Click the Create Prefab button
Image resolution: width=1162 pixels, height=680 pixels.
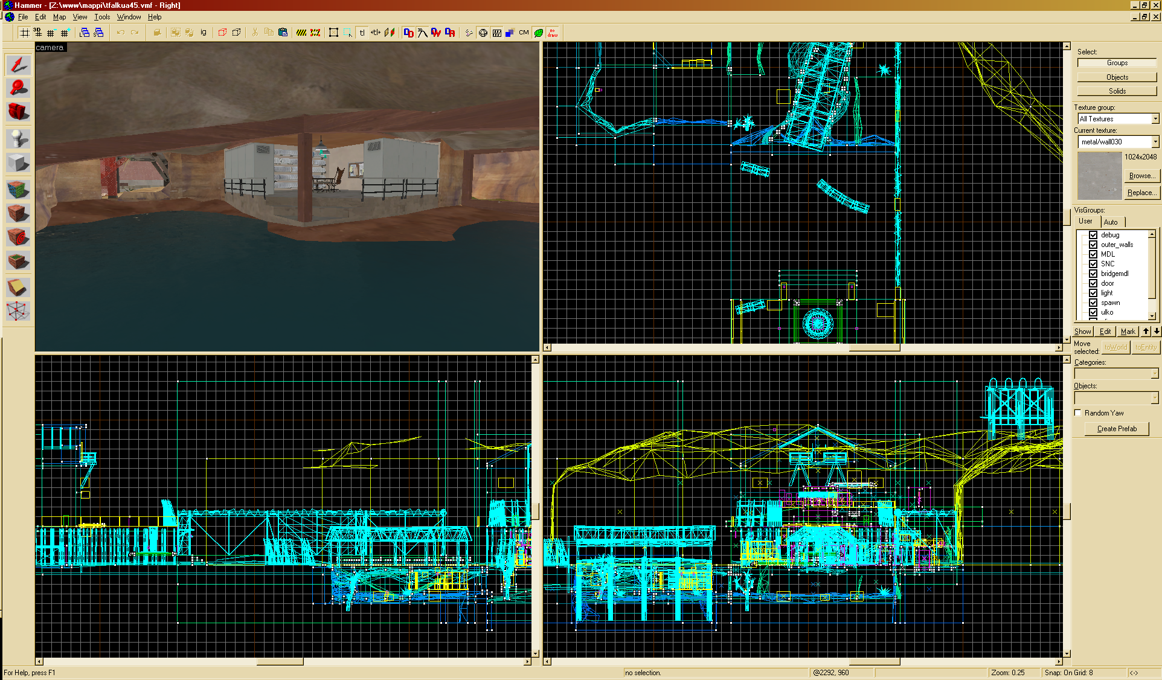[1116, 429]
